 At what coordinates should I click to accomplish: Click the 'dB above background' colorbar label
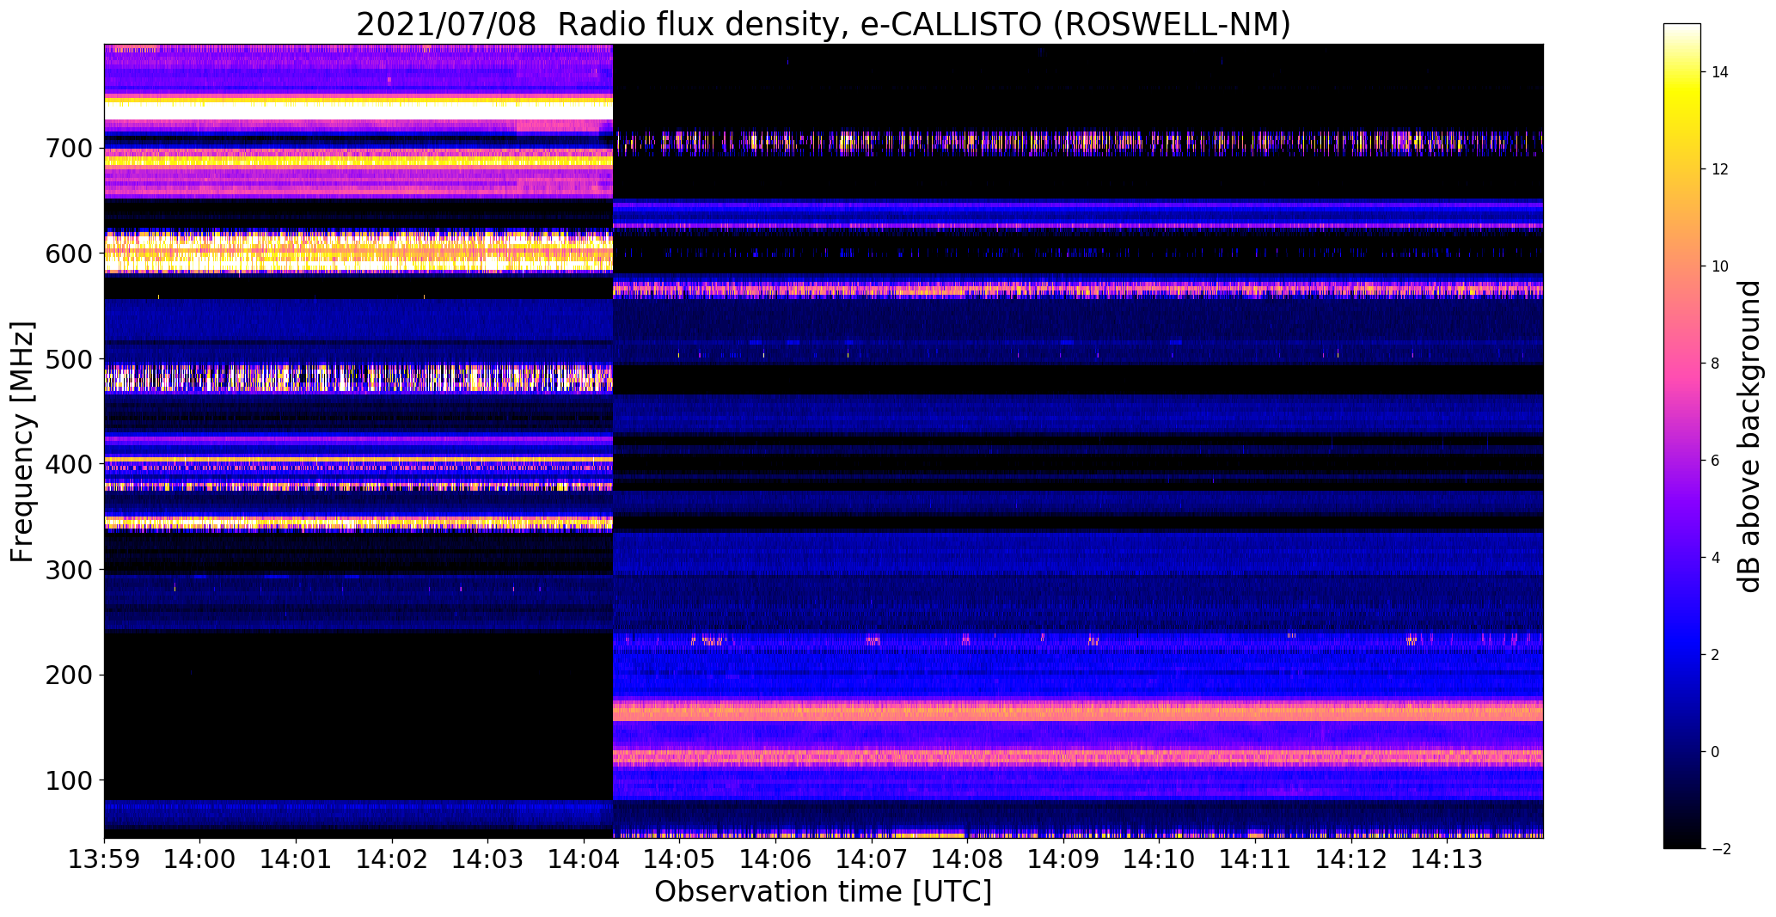pos(1748,436)
